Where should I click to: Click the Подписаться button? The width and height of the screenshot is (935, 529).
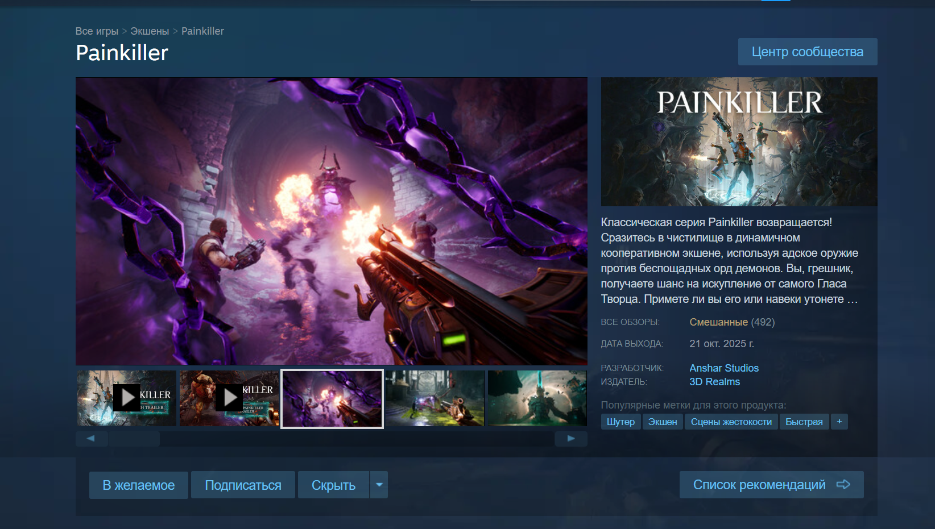click(x=243, y=485)
